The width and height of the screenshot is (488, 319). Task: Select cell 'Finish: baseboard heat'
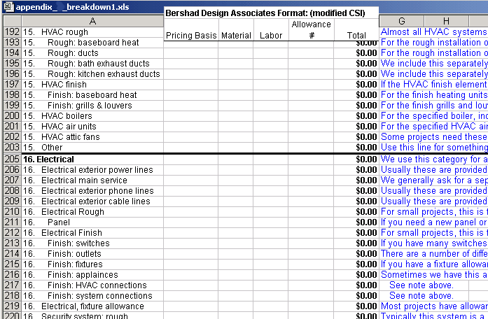pos(92,95)
